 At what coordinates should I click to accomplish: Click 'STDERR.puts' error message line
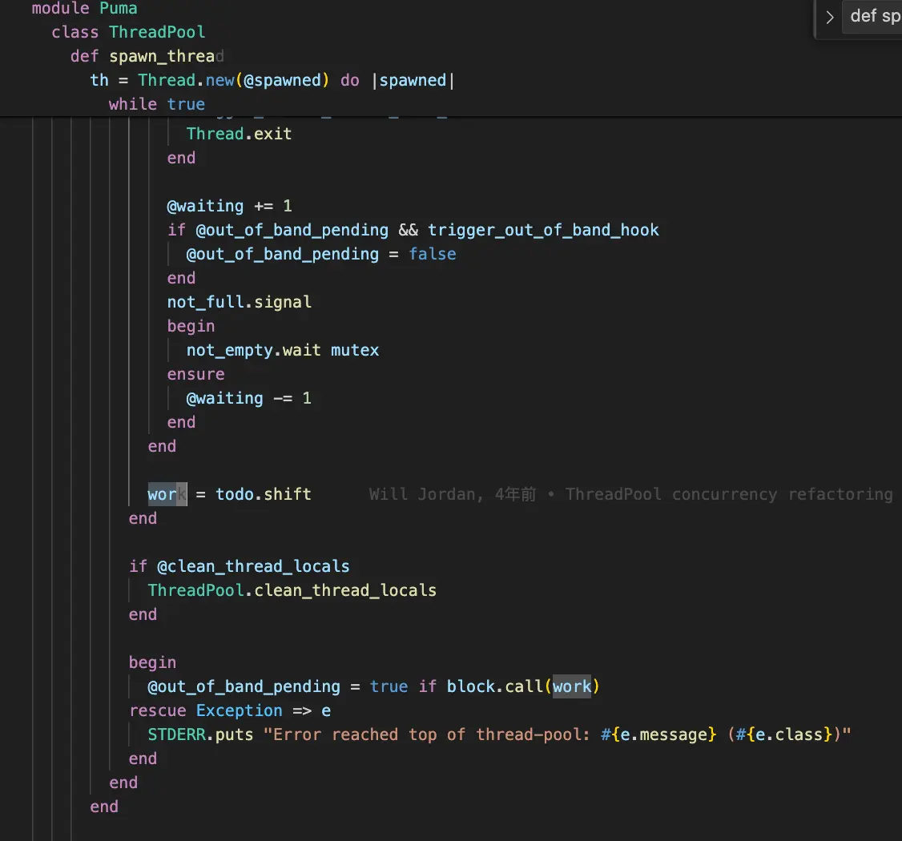499,734
